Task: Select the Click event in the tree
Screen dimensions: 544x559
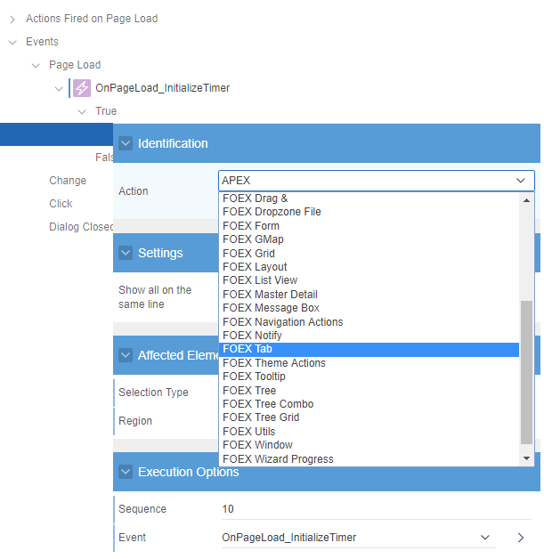Action: (x=61, y=204)
